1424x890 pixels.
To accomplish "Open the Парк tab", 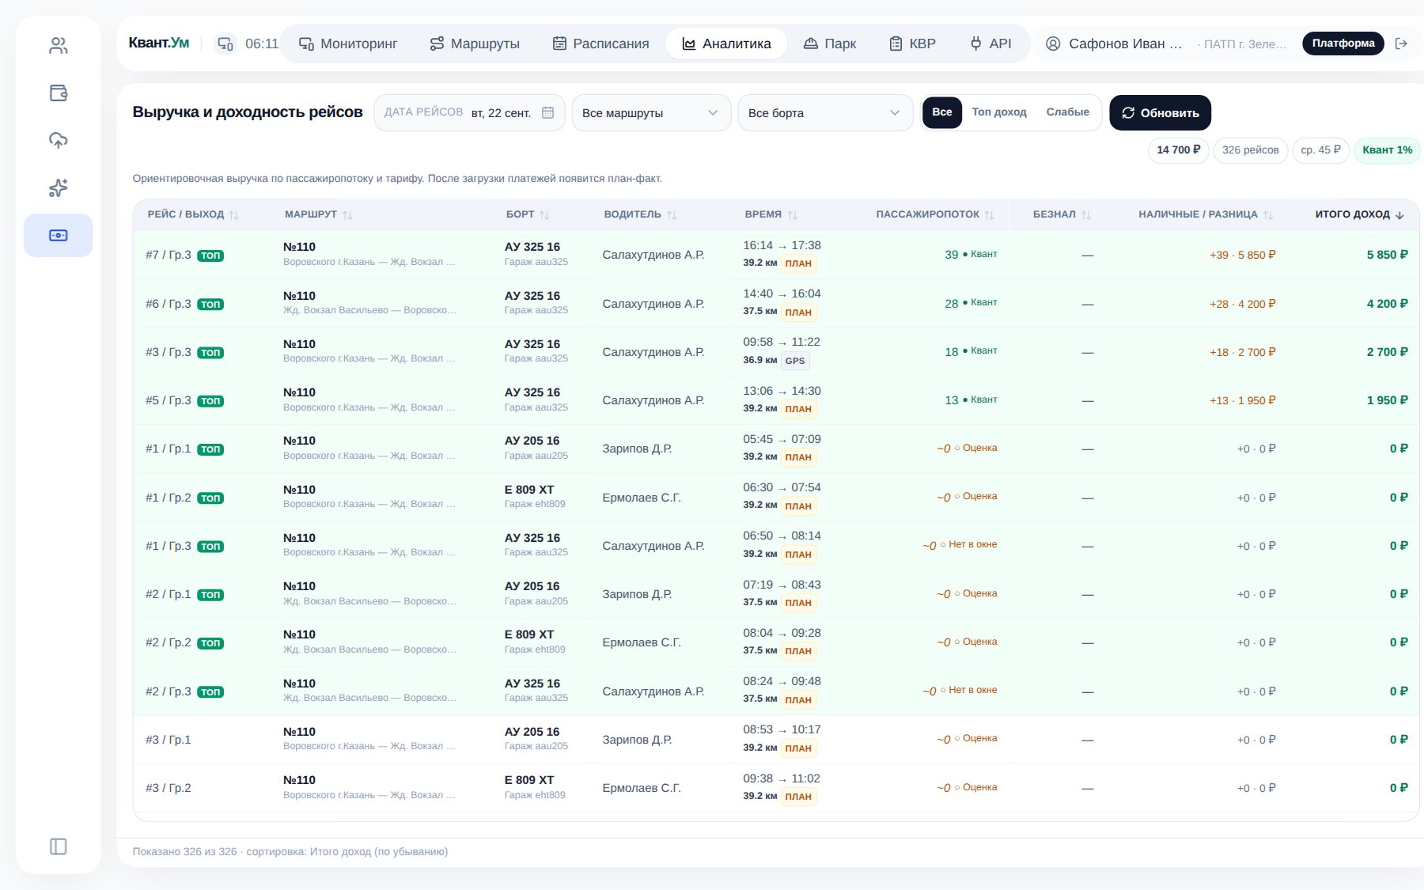I will point(830,44).
